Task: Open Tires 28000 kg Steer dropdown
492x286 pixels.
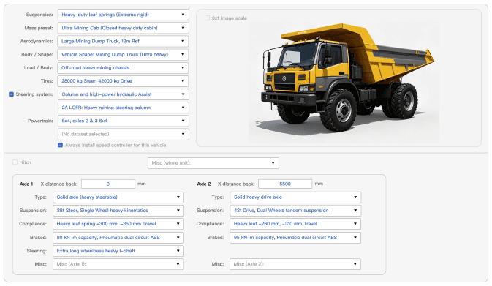Action: [123, 81]
